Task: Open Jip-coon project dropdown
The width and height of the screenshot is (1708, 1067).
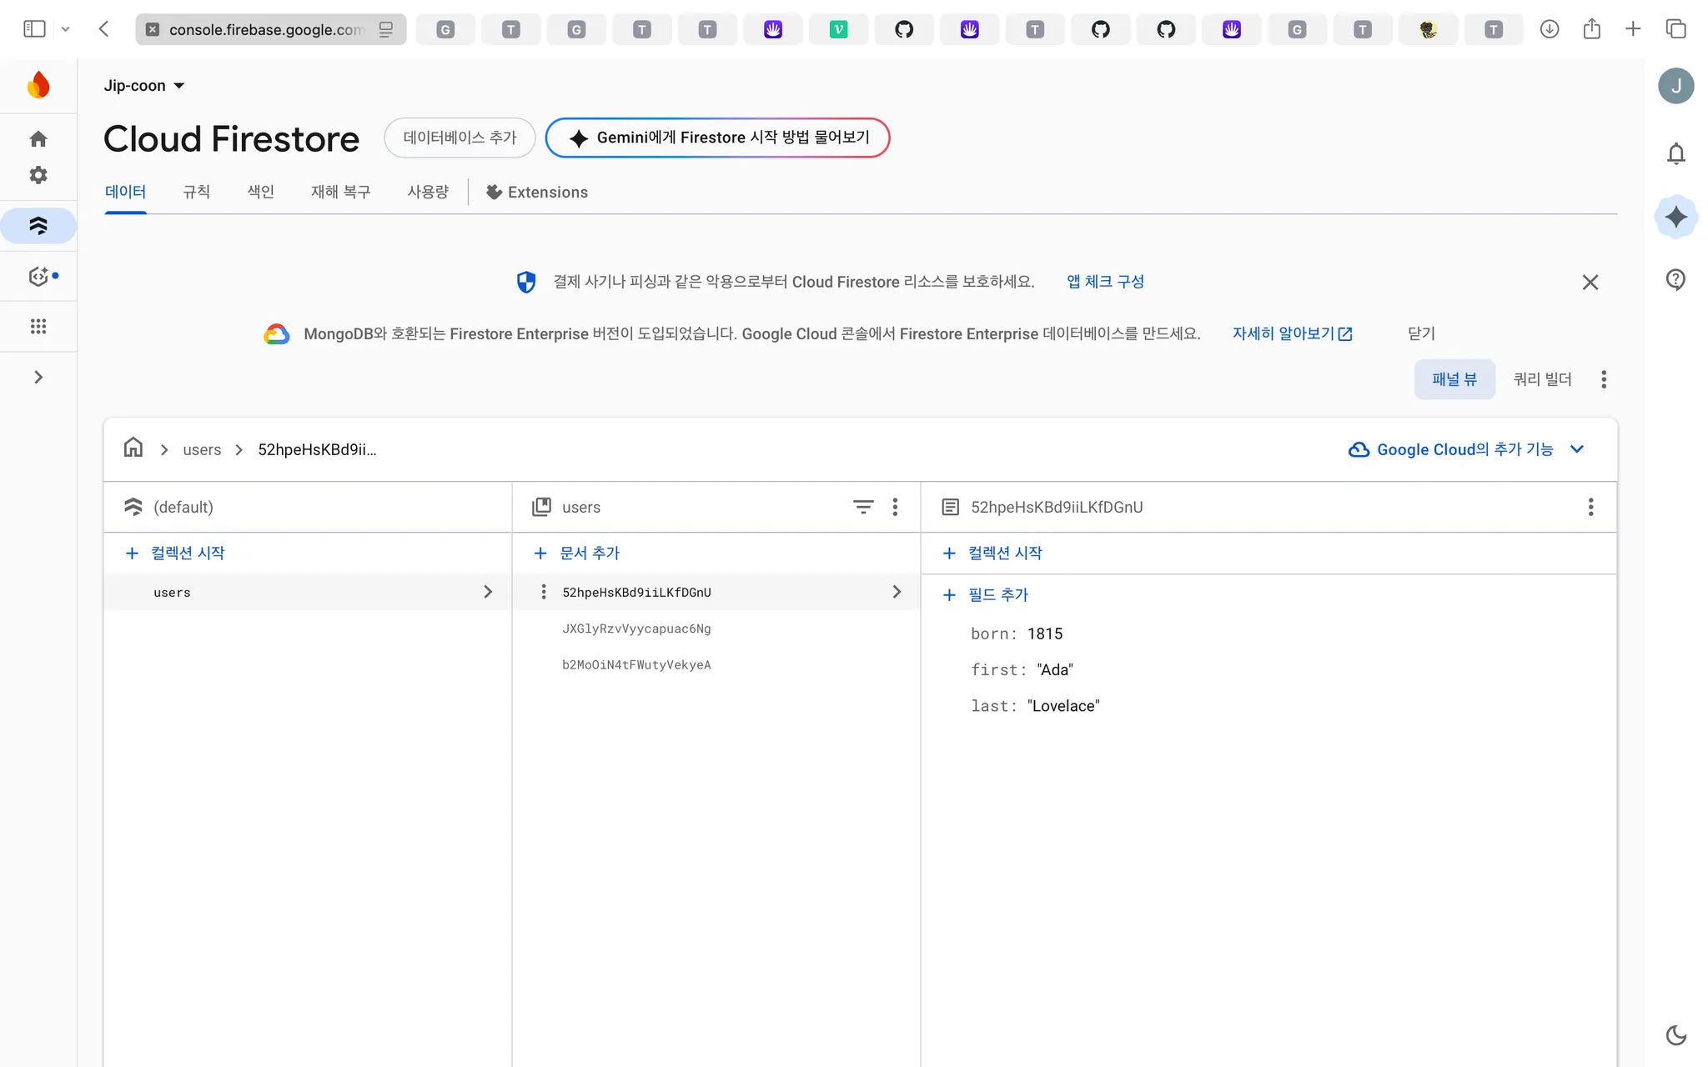Action: [143, 86]
